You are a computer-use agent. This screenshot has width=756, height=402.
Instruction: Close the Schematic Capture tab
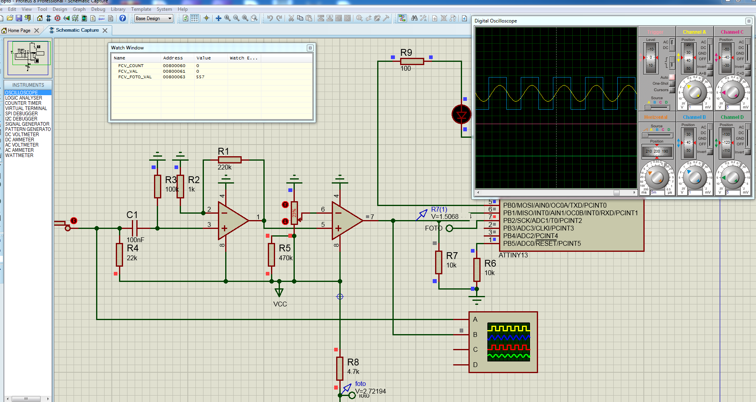(105, 30)
